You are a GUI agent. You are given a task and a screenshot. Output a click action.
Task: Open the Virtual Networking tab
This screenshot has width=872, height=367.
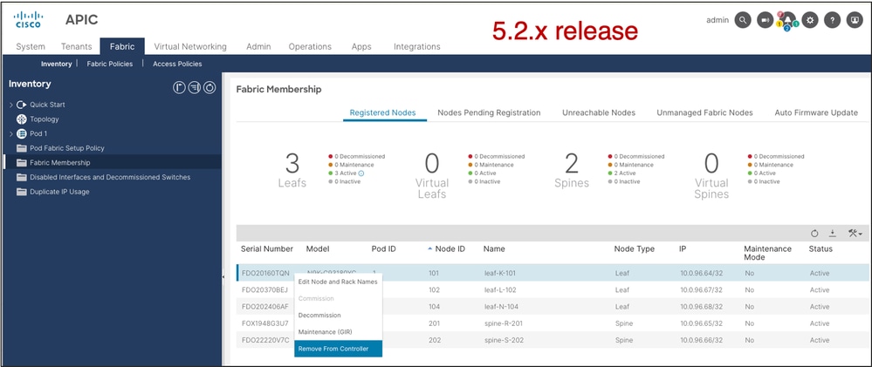[x=190, y=47]
